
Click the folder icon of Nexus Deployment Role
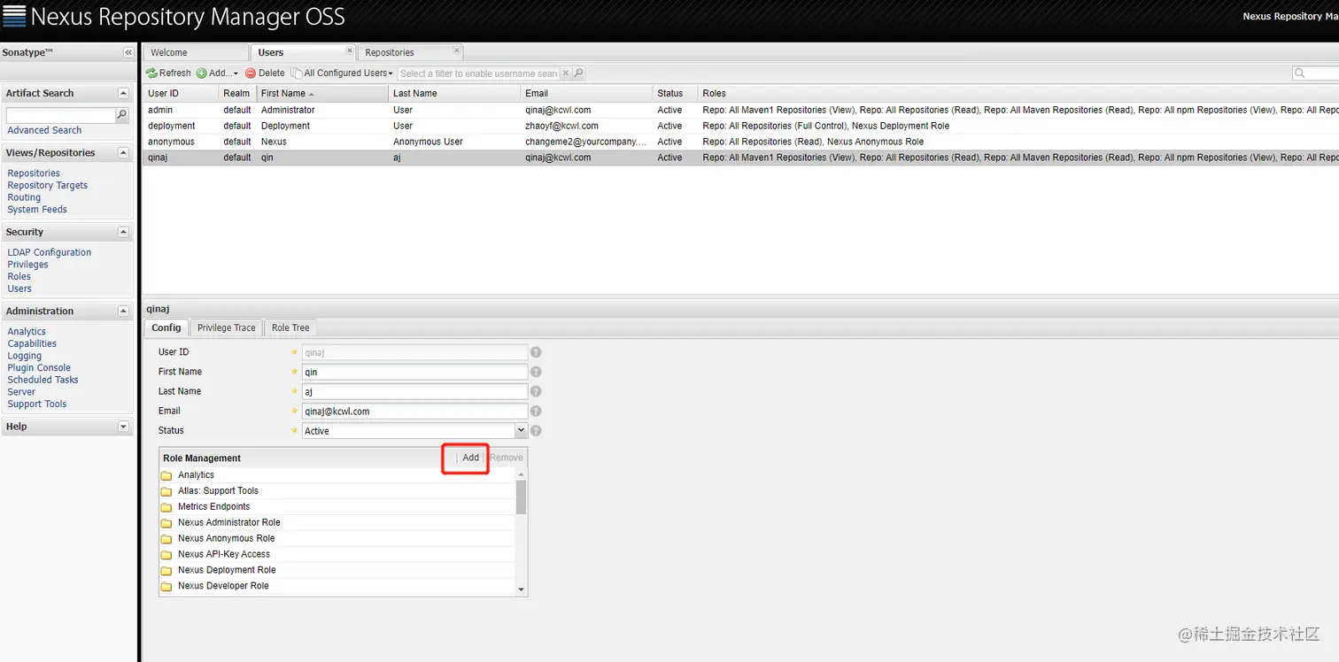166,571
